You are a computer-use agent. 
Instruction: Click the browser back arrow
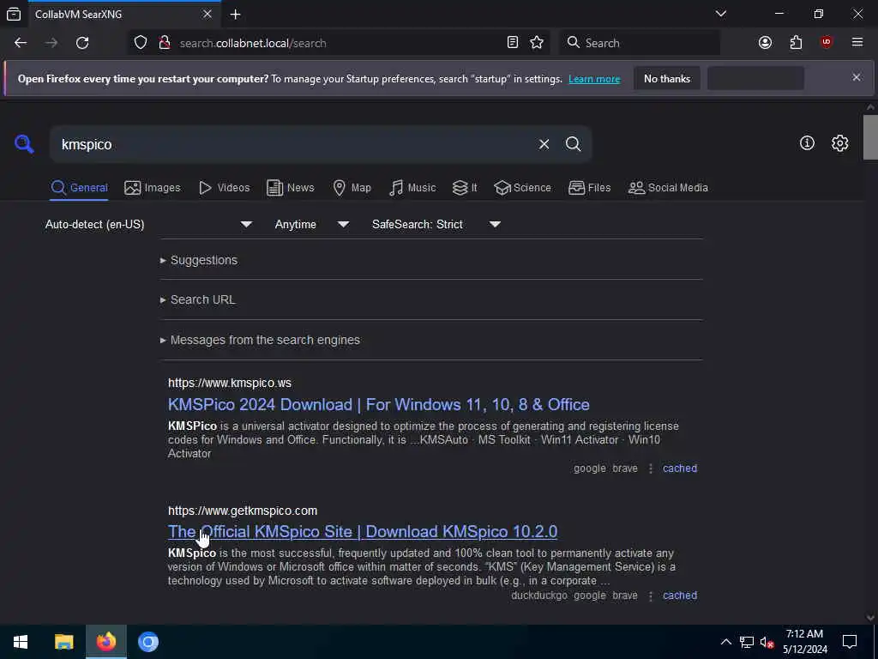pos(21,43)
